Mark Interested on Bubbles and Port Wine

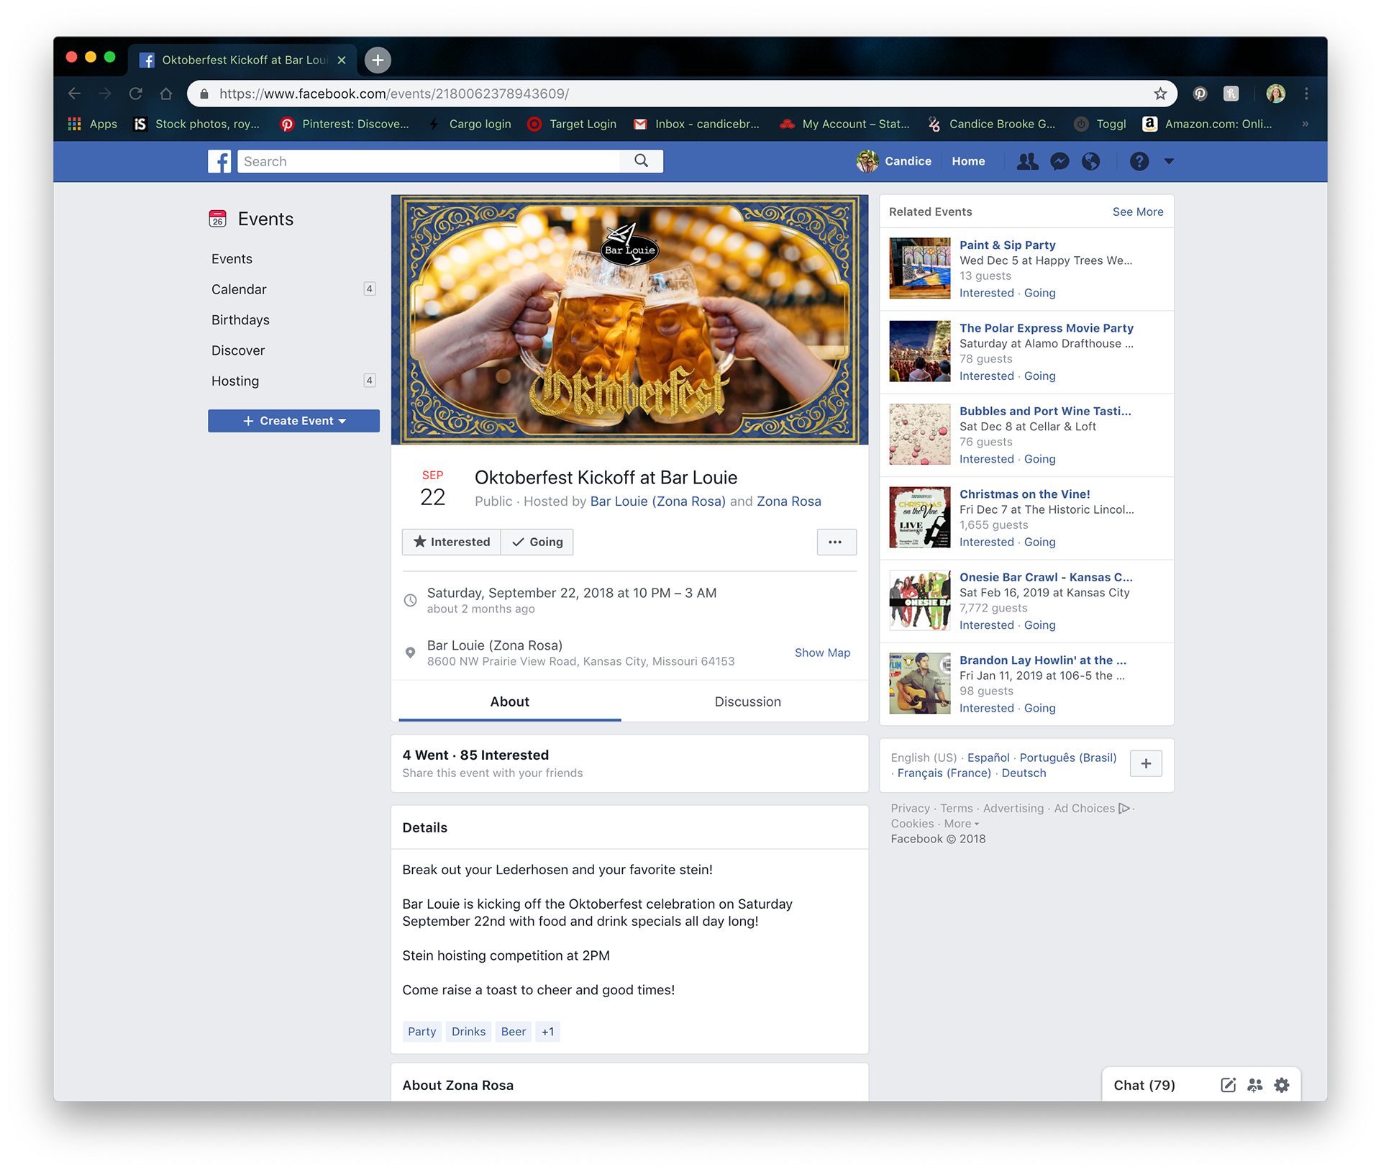click(987, 459)
